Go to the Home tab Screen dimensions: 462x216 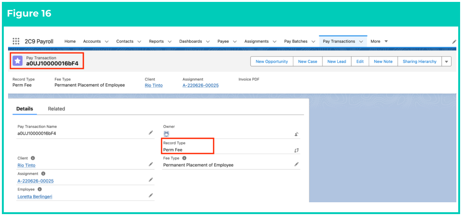pyautogui.click(x=70, y=41)
